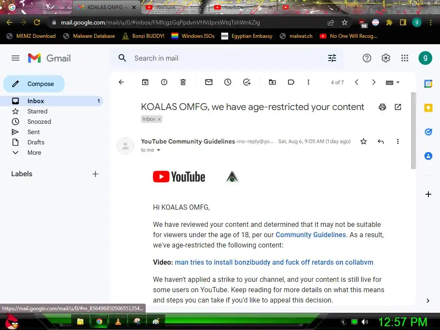Click the Angry Birds start button

tap(12, 321)
